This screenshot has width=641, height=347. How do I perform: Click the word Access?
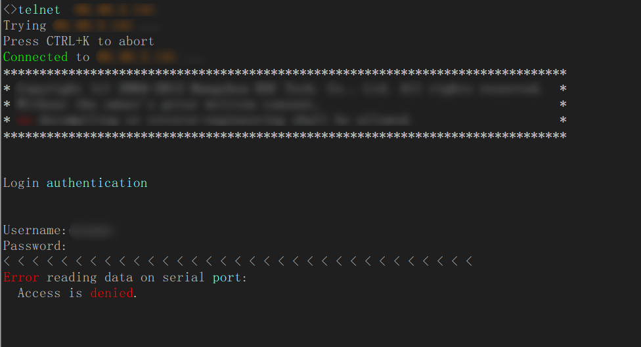tap(39, 293)
